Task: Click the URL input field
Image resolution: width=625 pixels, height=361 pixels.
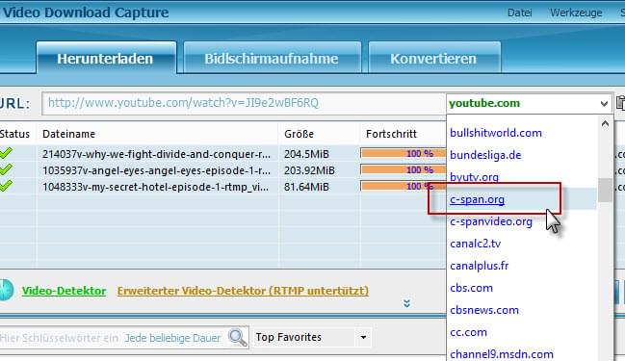Action: (x=244, y=103)
